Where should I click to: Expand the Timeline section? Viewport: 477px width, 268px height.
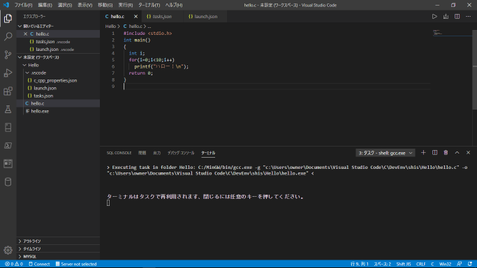(x=58, y=248)
